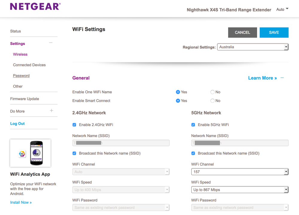This screenshot has width=299, height=215.
Task: Open the Auto language dropdown
Action: tap(283, 9)
